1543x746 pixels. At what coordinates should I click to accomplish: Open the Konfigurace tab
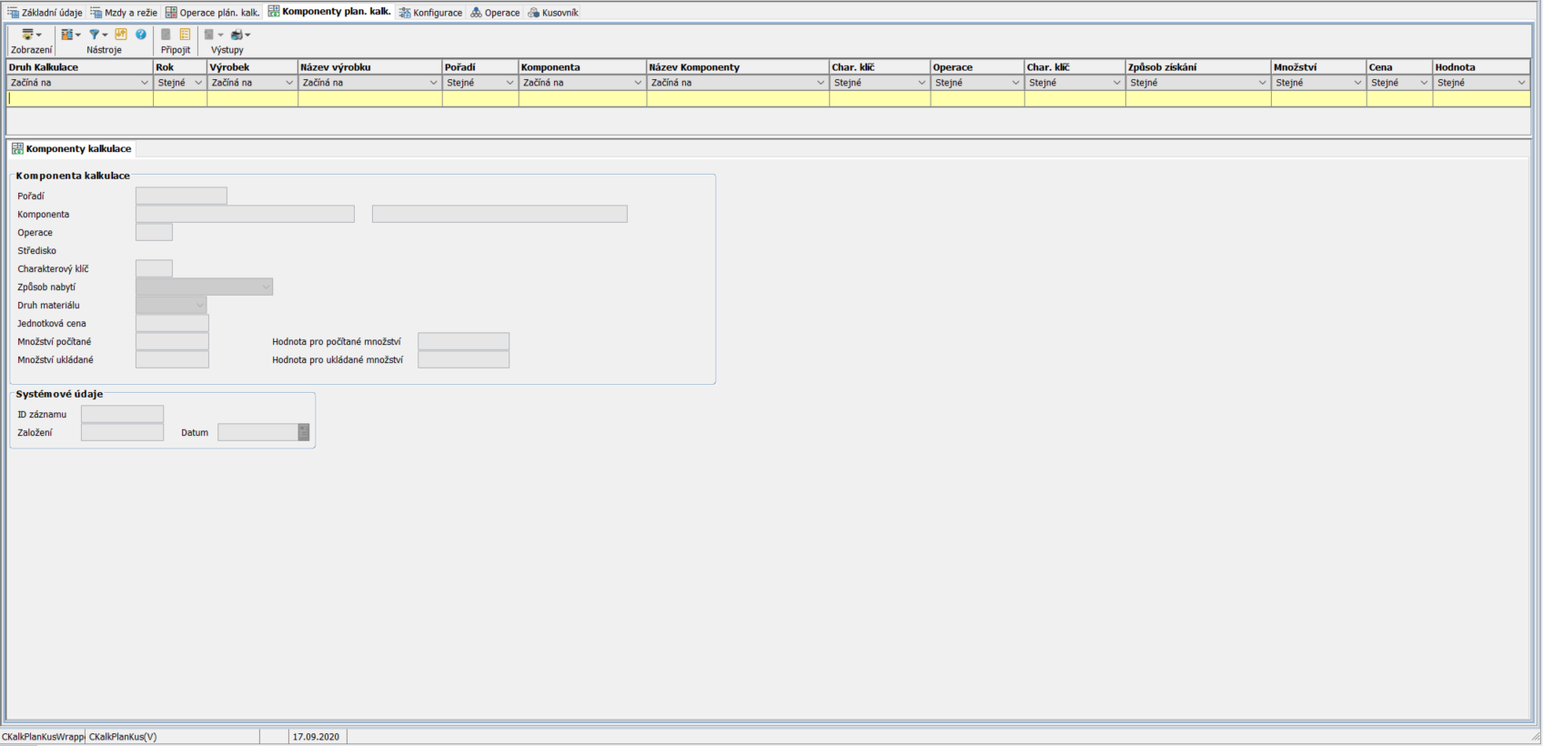click(x=431, y=13)
